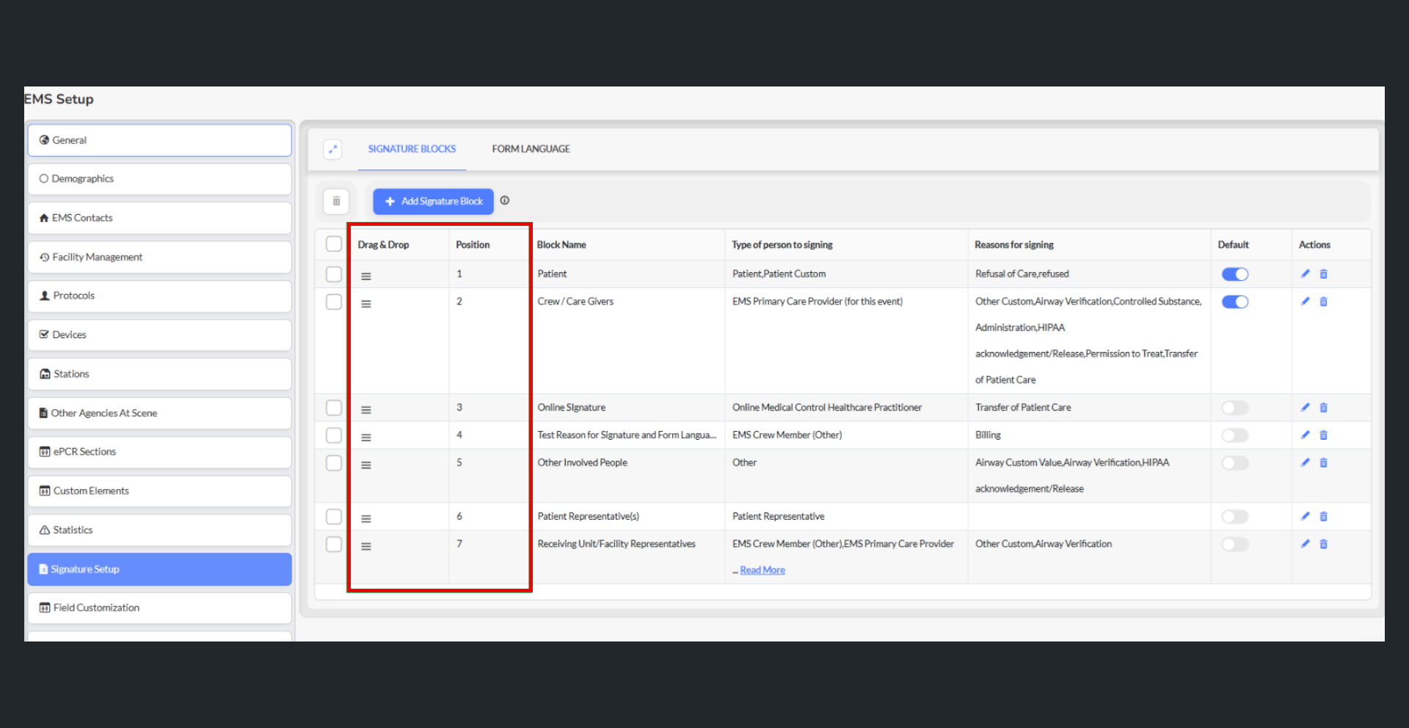Enable default toggle for Online Signature block
The image size is (1409, 728).
(1234, 408)
